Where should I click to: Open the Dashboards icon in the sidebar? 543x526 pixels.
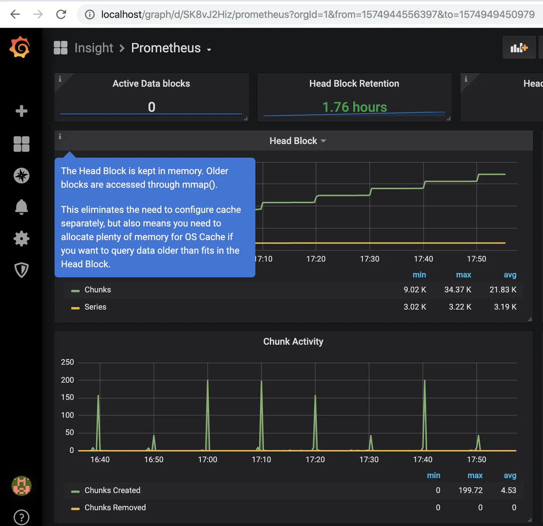tap(21, 144)
